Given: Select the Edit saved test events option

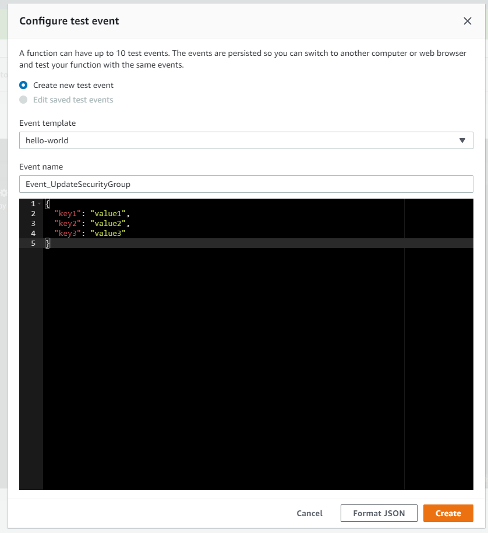Looking at the screenshot, I should [x=23, y=100].
